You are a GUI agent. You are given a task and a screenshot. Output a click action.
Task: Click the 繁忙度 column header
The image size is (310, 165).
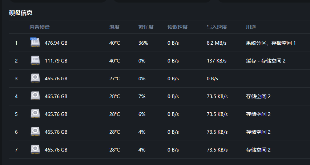coord(146,27)
